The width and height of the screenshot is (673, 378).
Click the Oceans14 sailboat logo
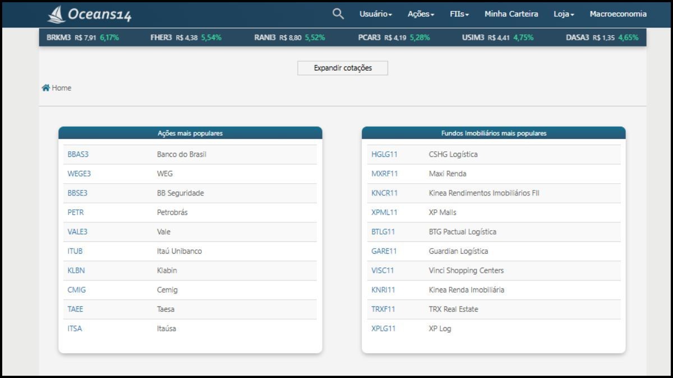[57, 15]
